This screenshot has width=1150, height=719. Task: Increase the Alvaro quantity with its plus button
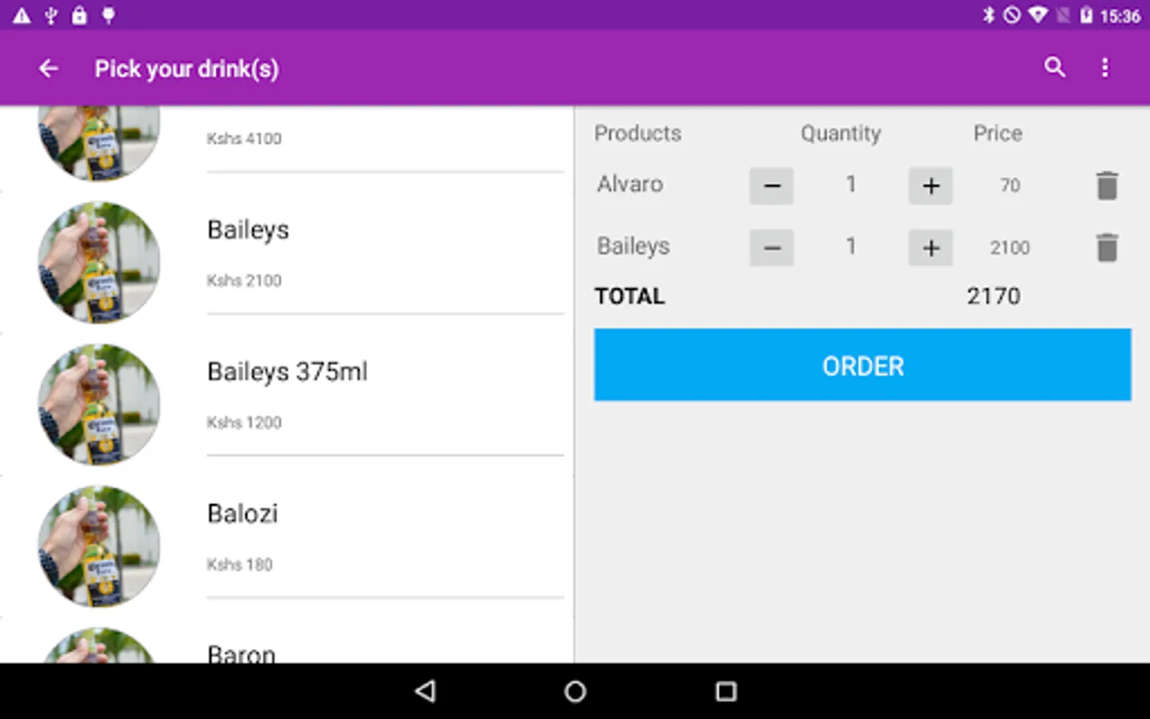(930, 185)
